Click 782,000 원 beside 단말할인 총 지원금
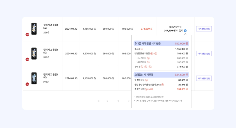 coord(182,53)
